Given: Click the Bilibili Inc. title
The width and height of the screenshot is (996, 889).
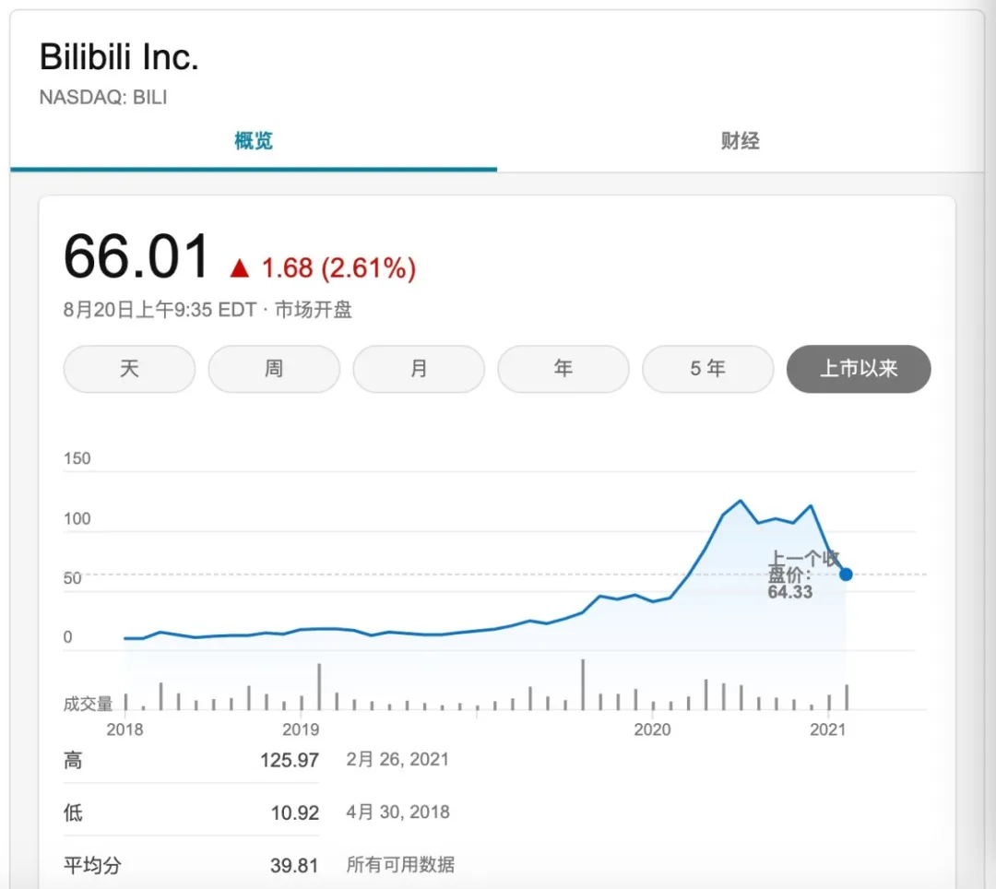Looking at the screenshot, I should (x=119, y=58).
